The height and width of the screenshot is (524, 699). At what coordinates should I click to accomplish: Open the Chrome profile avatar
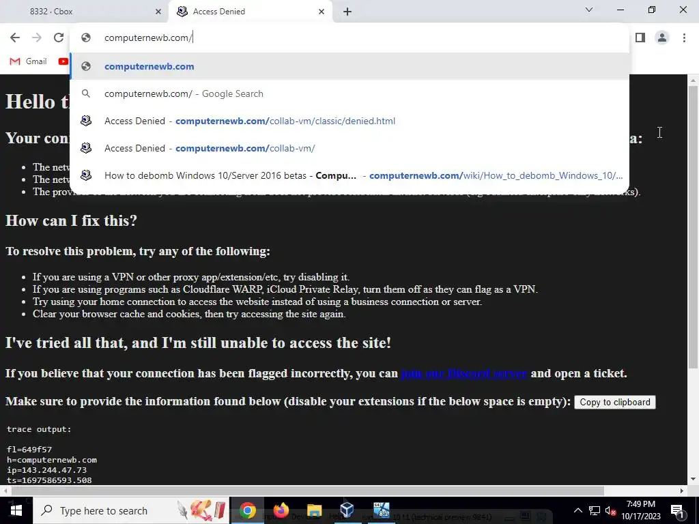662,38
